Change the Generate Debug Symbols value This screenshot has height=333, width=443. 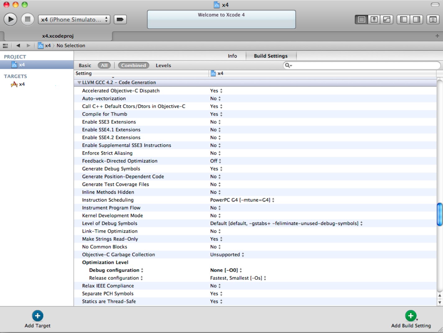point(216,169)
